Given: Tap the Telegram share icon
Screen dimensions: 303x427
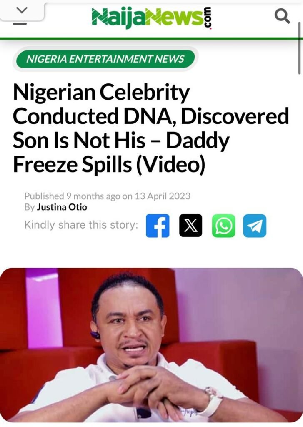Looking at the screenshot, I should tap(254, 226).
